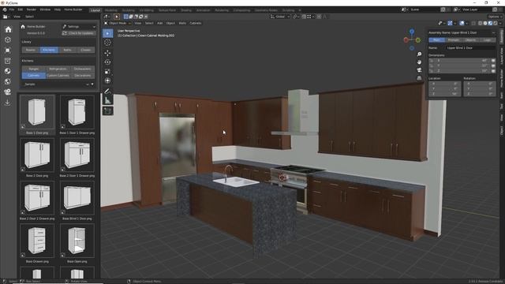Click the download arrow icon in left sidebar
The height and width of the screenshot is (284, 505).
(8, 103)
